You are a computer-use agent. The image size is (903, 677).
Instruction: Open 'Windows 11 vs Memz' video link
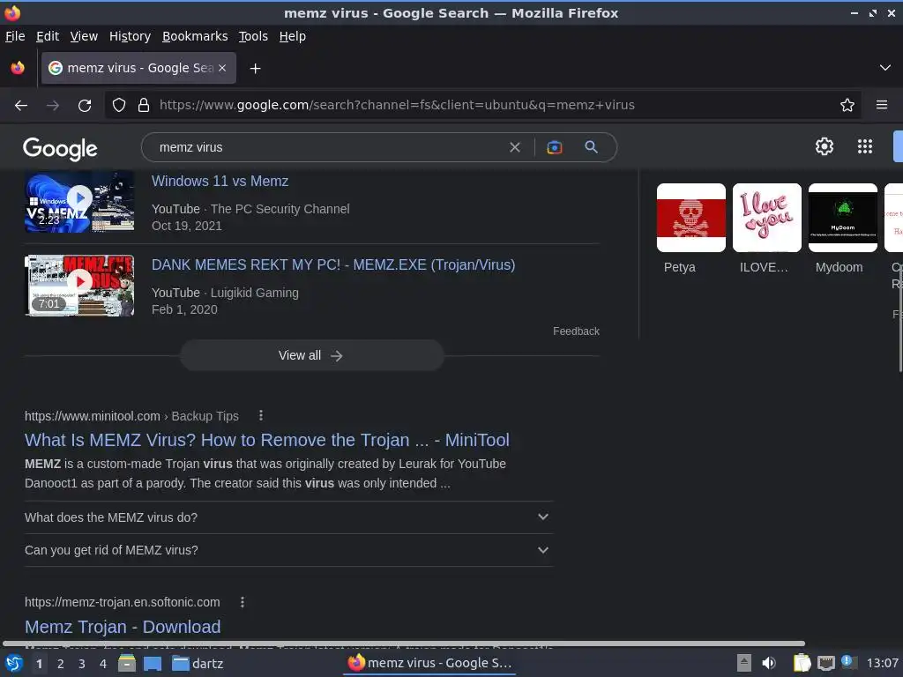tap(220, 181)
